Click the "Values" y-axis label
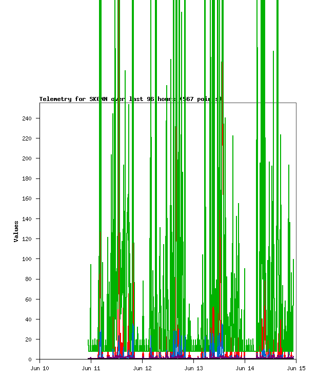The image size is (317, 380). tap(16, 231)
